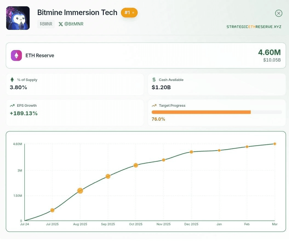Screen dimensions: 289x243
Task: Click the EPS Growth label
Action: point(27,105)
